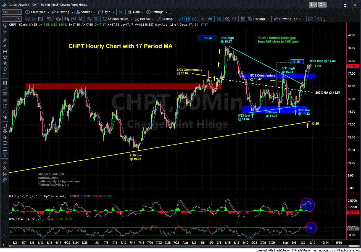Open the Style menu
Image resolution: width=361 pixels, height=252 pixels.
click(x=106, y=12)
